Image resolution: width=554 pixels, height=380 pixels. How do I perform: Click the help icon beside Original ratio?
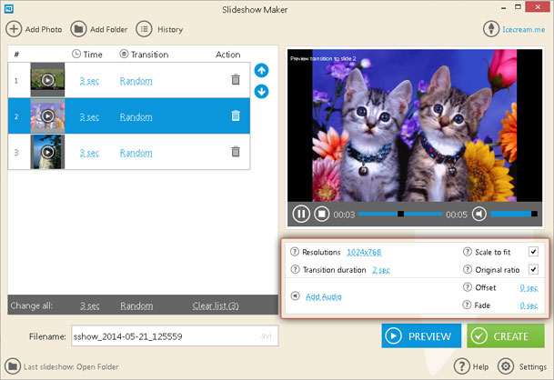[467, 269]
